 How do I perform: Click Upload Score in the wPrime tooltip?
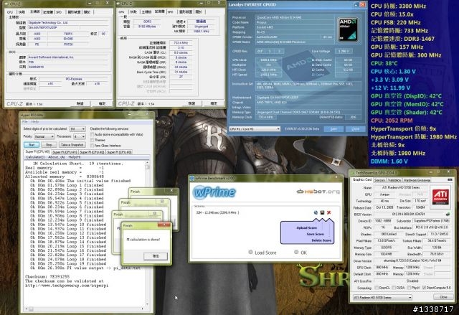point(306,227)
